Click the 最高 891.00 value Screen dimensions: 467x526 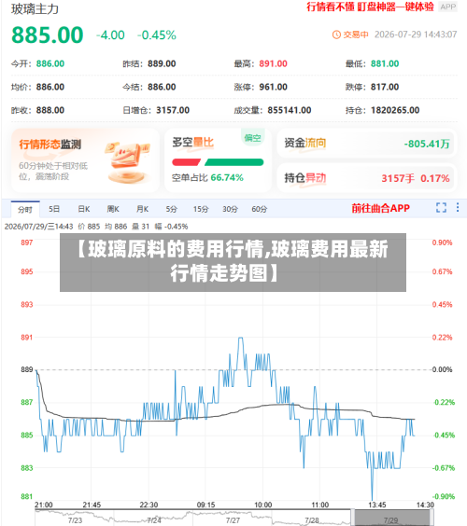coord(273,63)
